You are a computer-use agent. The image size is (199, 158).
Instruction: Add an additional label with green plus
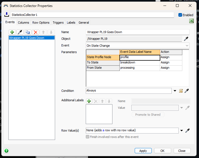[89, 101]
